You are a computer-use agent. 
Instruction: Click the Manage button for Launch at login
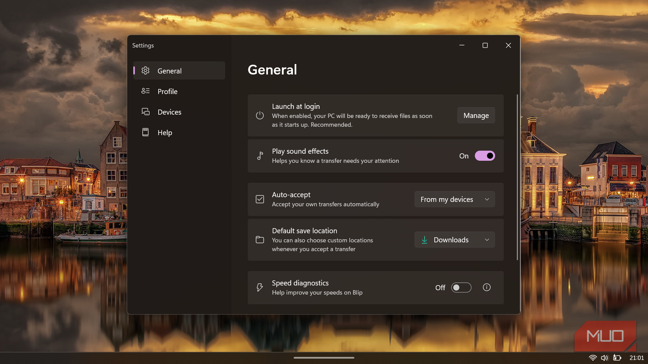pyautogui.click(x=476, y=115)
